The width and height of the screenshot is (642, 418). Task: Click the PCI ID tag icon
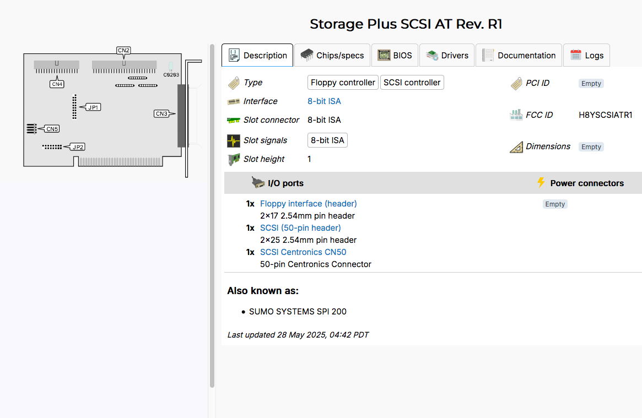tap(516, 83)
